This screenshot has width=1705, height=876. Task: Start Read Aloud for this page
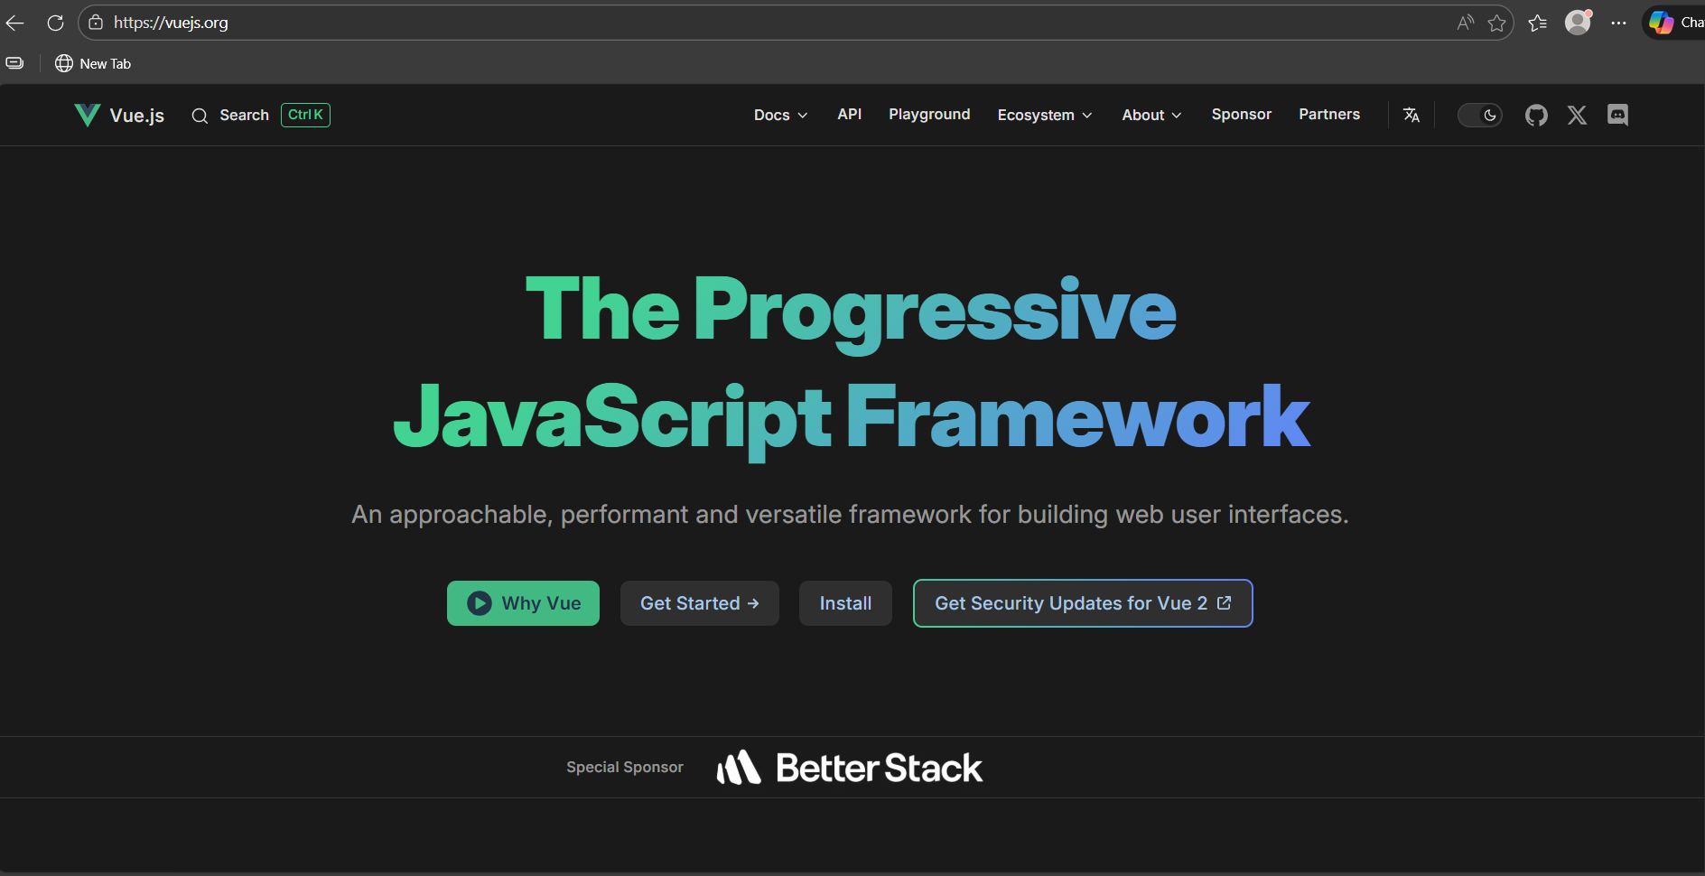1465,22
